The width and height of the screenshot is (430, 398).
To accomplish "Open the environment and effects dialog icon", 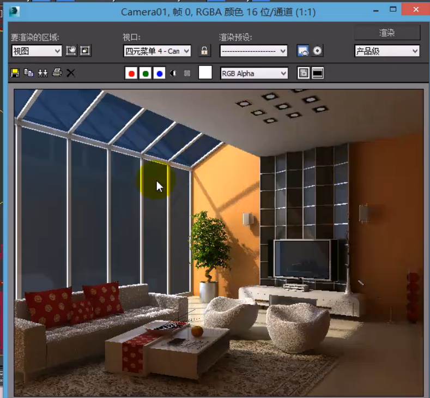I will [317, 51].
